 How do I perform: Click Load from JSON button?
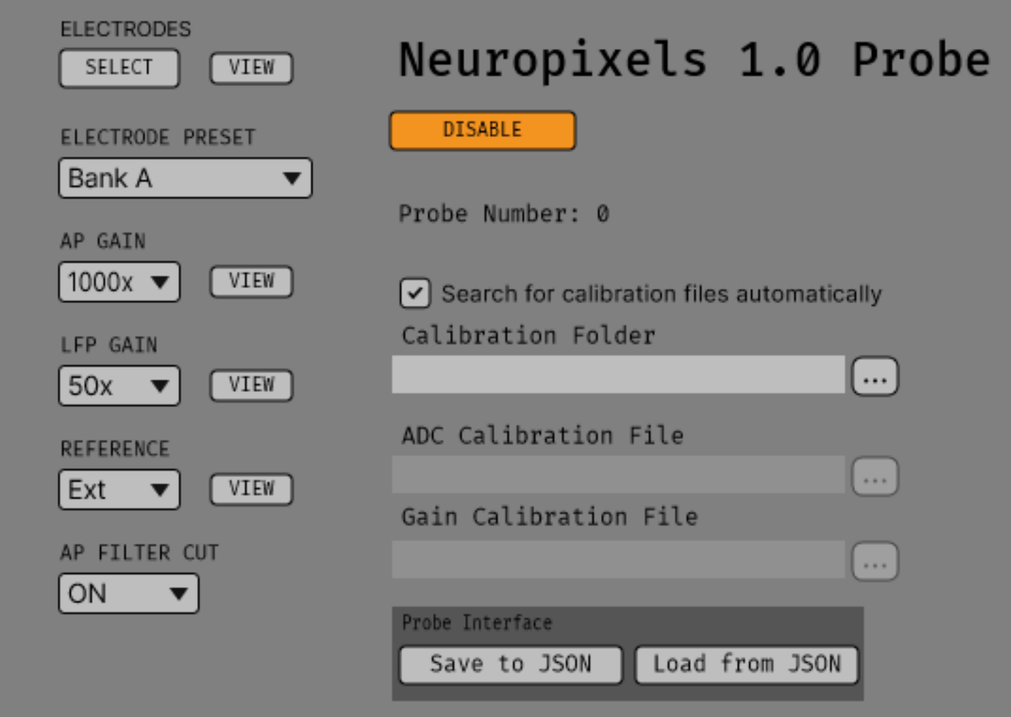click(746, 665)
